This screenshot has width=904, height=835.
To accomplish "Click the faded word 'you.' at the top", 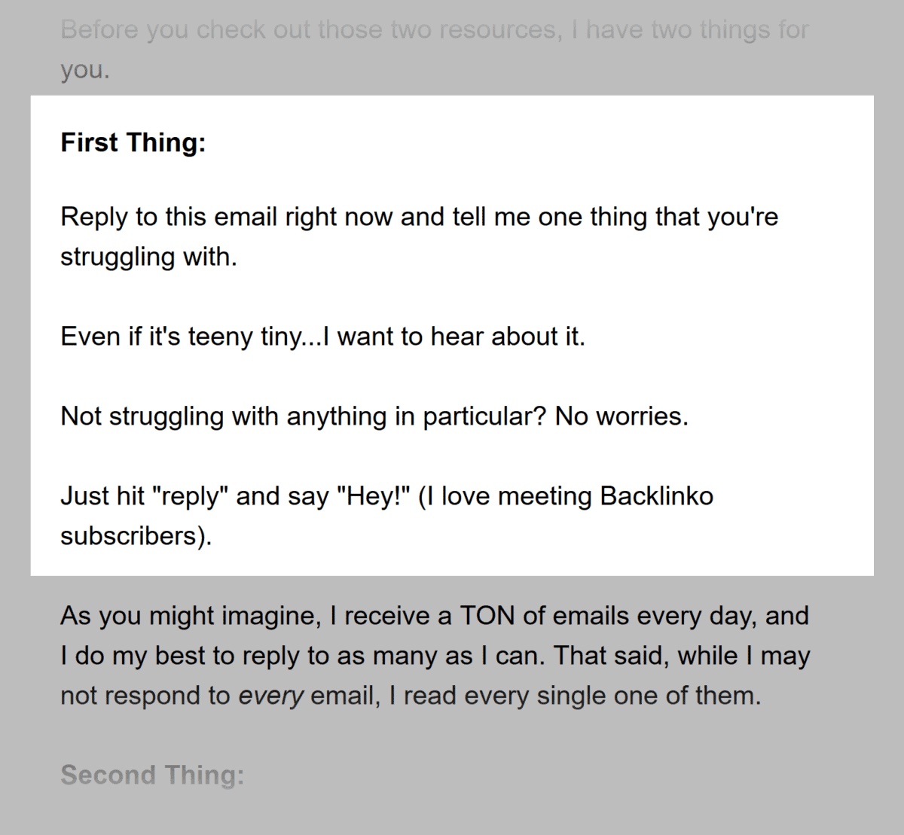I will point(85,70).
